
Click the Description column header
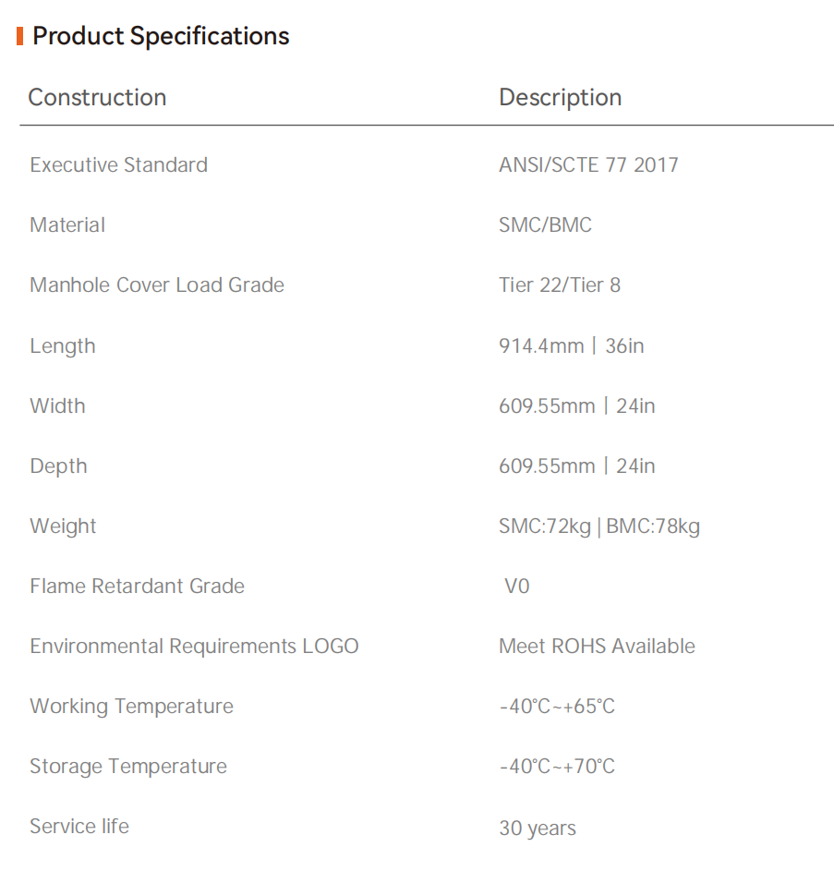pyautogui.click(x=560, y=98)
